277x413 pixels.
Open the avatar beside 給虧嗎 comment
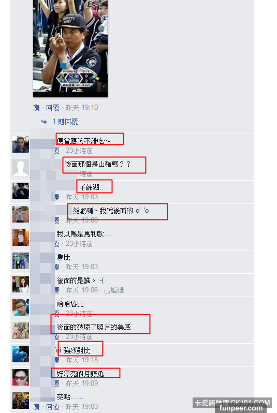tap(21, 214)
